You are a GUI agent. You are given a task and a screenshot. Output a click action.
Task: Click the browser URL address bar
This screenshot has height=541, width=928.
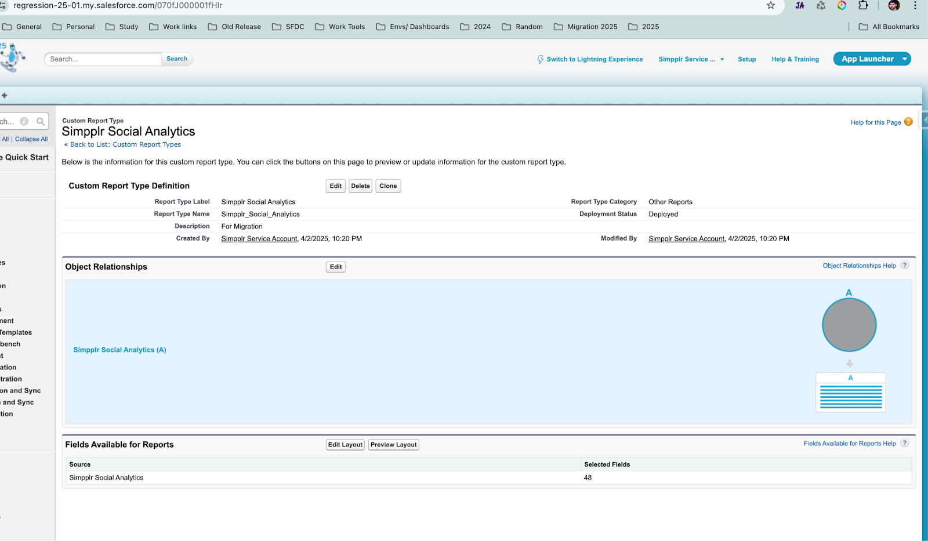click(x=383, y=5)
